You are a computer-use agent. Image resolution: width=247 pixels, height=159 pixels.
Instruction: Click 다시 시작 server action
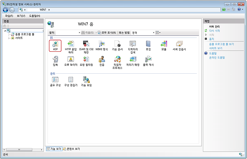[x=214, y=31]
